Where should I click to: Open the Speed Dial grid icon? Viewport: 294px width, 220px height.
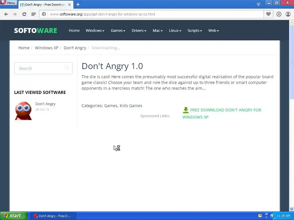(x=33, y=14)
